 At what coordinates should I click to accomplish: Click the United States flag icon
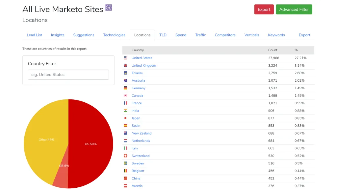(x=125, y=58)
